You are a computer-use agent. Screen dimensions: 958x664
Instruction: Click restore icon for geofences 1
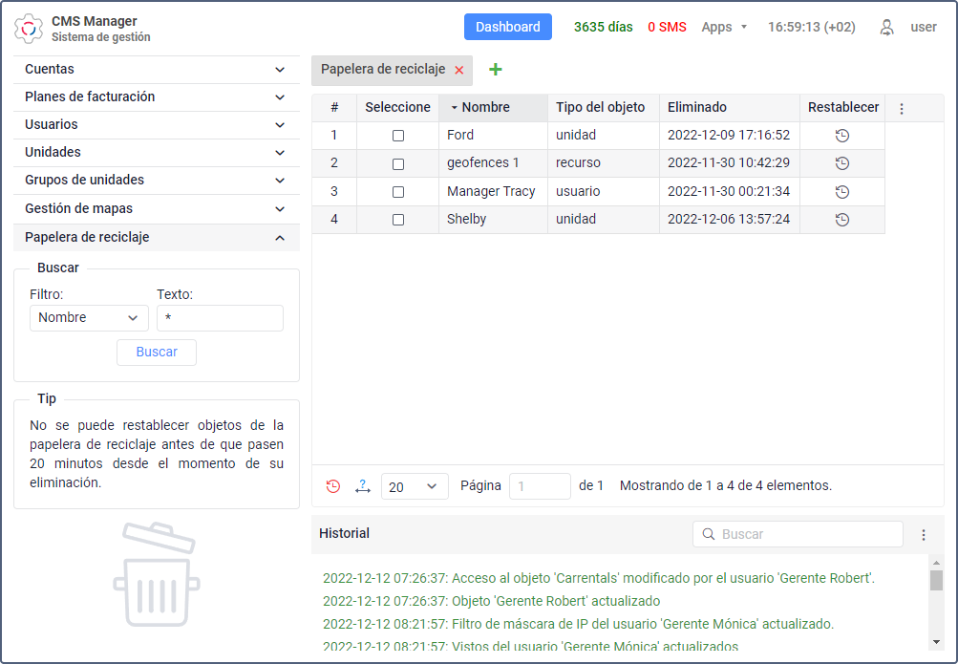841,163
